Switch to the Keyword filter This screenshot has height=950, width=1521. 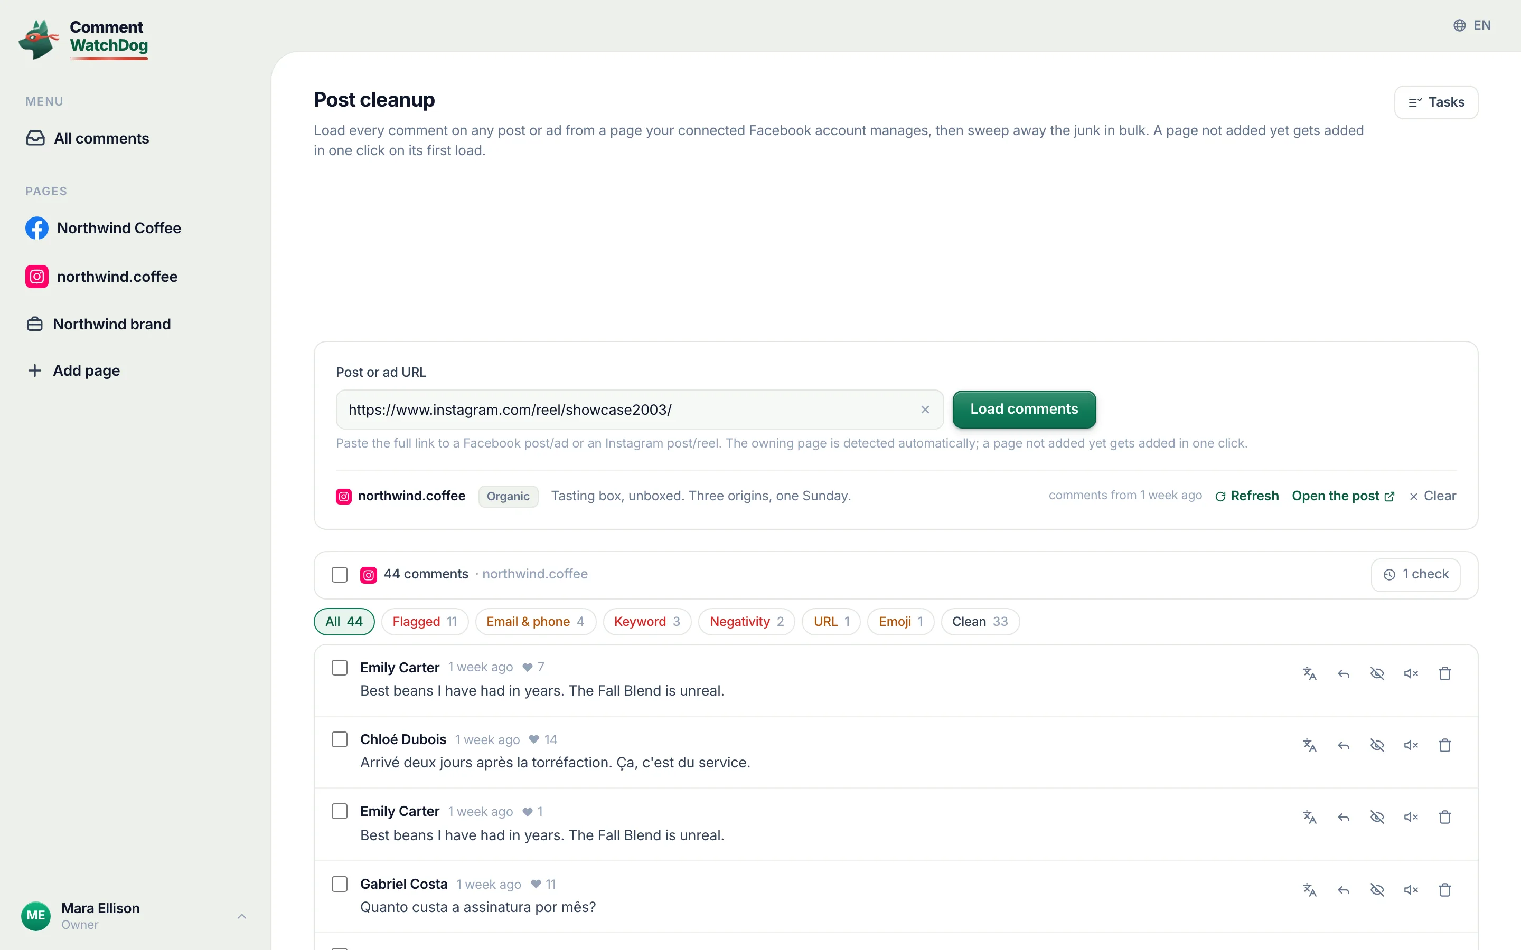pyautogui.click(x=647, y=621)
